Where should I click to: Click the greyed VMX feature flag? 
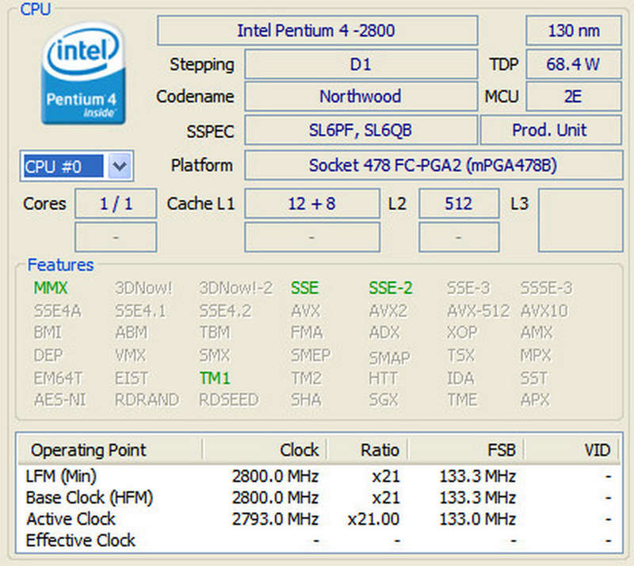tap(130, 355)
